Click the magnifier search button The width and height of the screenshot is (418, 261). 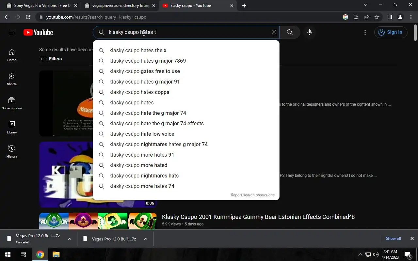(290, 32)
